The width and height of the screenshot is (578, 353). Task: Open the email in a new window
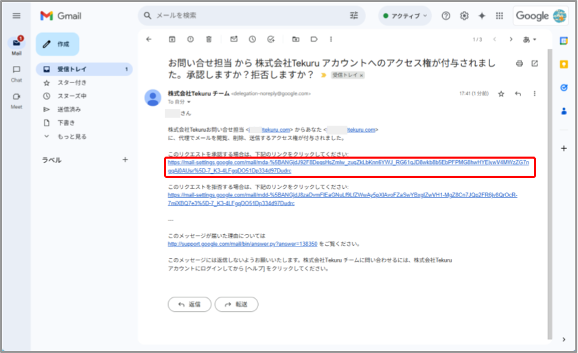tap(535, 63)
